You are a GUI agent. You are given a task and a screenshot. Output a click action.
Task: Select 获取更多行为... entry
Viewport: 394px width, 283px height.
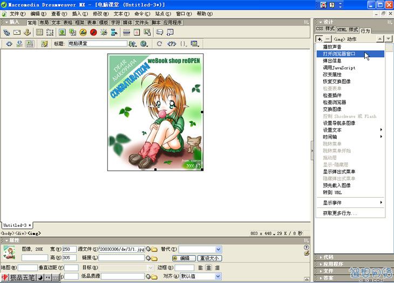[350, 213]
